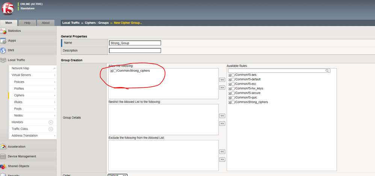Click the Network Map popout icon

54,69
